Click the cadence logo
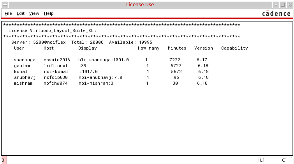Viewport: 294px width, 164px height. 276,14
